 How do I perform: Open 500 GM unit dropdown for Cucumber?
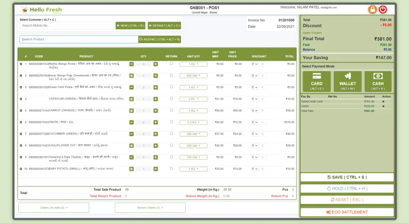(x=194, y=134)
